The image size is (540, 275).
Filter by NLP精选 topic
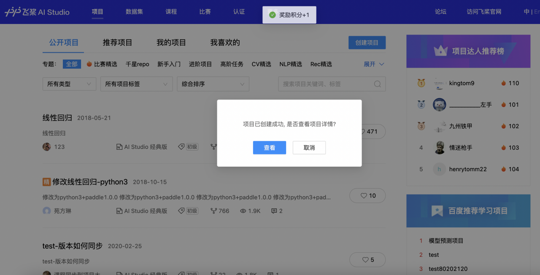[x=291, y=64]
